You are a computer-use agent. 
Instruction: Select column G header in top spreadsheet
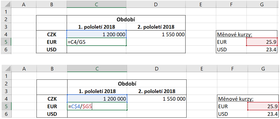pyautogui.click(x=263, y=4)
